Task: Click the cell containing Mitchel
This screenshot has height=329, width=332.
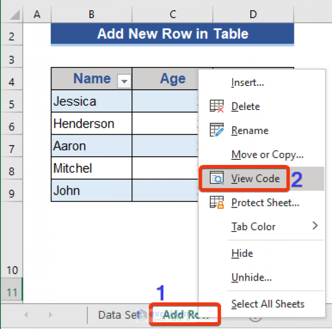Action: (x=92, y=168)
